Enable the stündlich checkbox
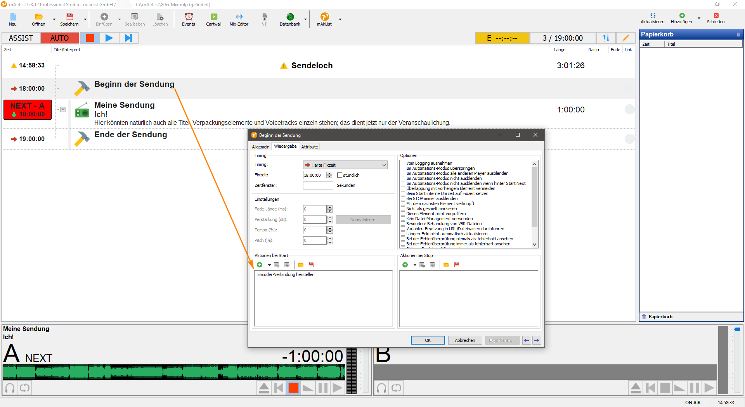This screenshot has height=407, width=745. coord(340,175)
